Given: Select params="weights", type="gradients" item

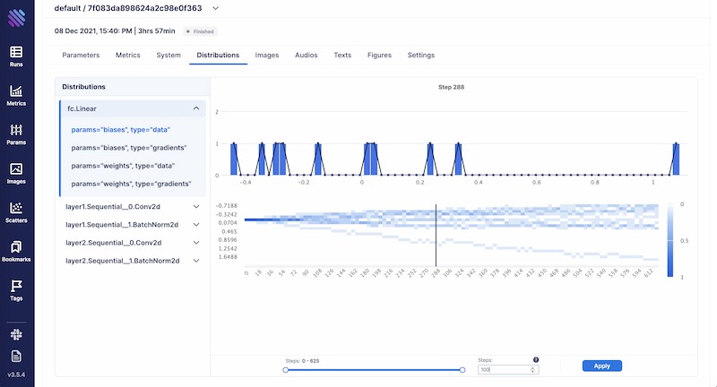Looking at the screenshot, I should point(130,184).
